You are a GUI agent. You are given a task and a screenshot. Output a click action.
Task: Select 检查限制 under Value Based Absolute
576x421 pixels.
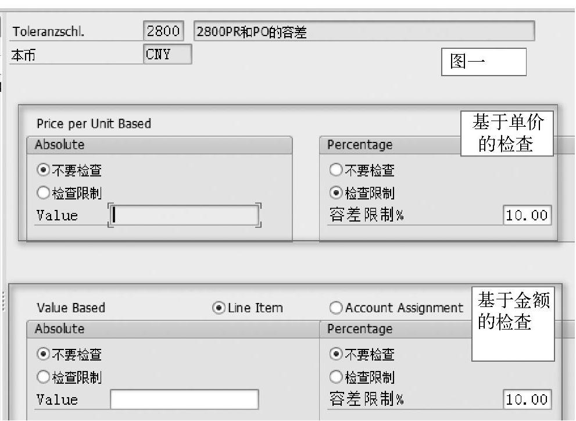point(42,377)
